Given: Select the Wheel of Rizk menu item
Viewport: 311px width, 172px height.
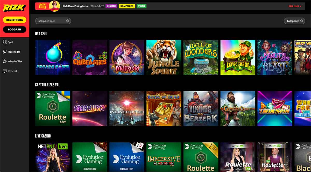Looking at the screenshot, I should coord(15,61).
